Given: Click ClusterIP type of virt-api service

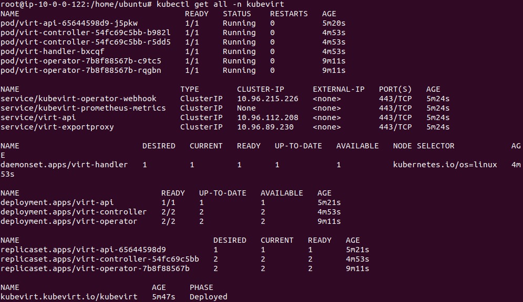Looking at the screenshot, I should coord(201,118).
